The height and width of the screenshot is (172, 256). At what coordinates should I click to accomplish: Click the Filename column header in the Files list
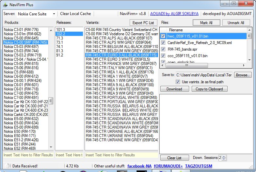[x=176, y=30]
